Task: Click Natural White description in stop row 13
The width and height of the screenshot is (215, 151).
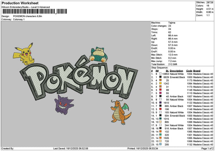Action: 177,113
